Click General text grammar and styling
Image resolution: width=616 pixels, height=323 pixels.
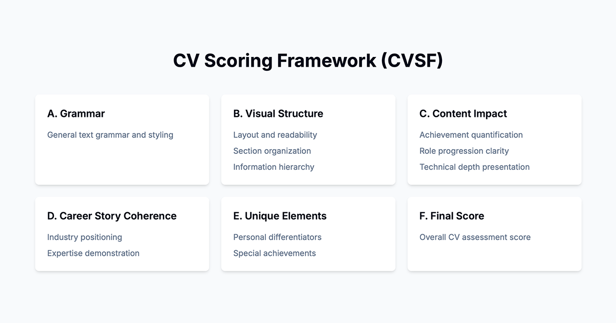point(110,135)
